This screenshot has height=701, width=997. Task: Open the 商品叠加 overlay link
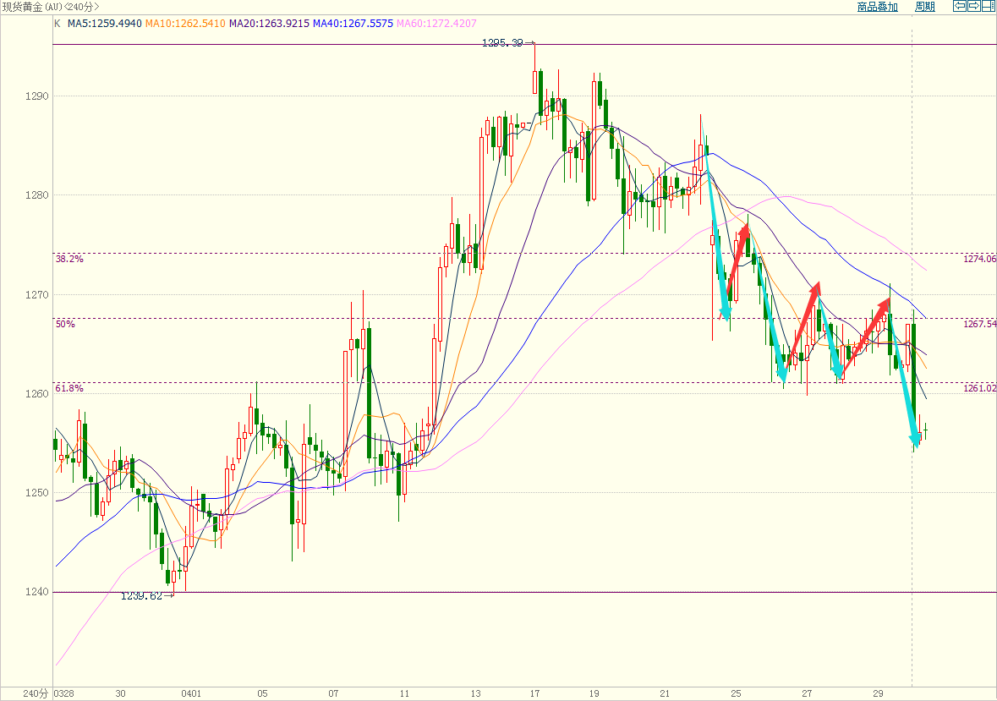click(x=877, y=7)
